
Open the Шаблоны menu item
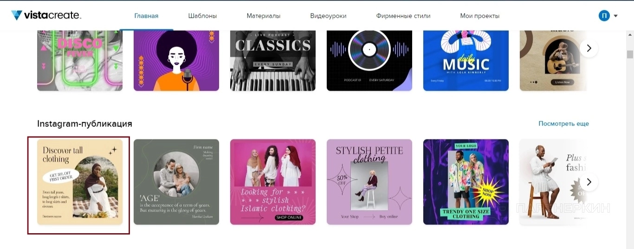[x=202, y=16]
